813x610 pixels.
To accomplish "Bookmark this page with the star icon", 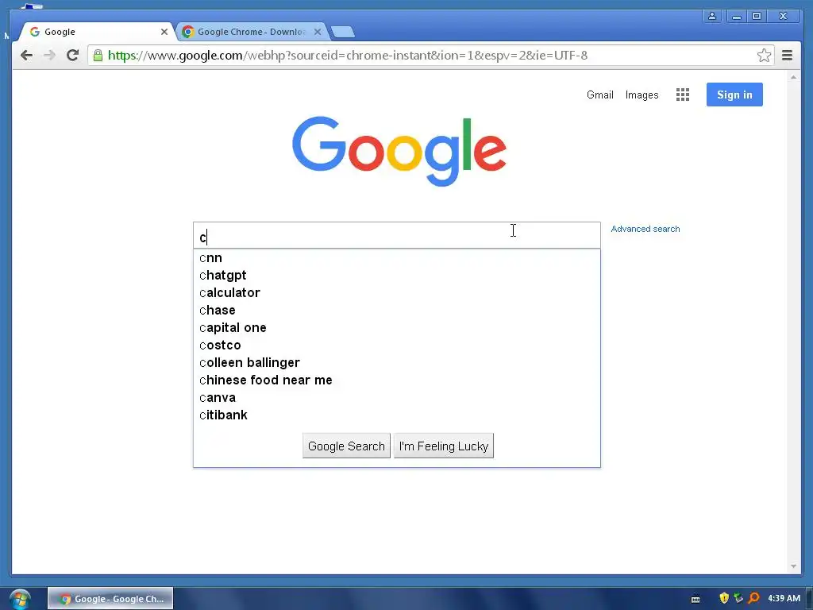I will pyautogui.click(x=764, y=56).
